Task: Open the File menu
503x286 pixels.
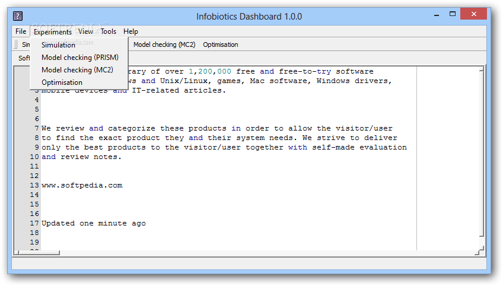Action: click(21, 31)
